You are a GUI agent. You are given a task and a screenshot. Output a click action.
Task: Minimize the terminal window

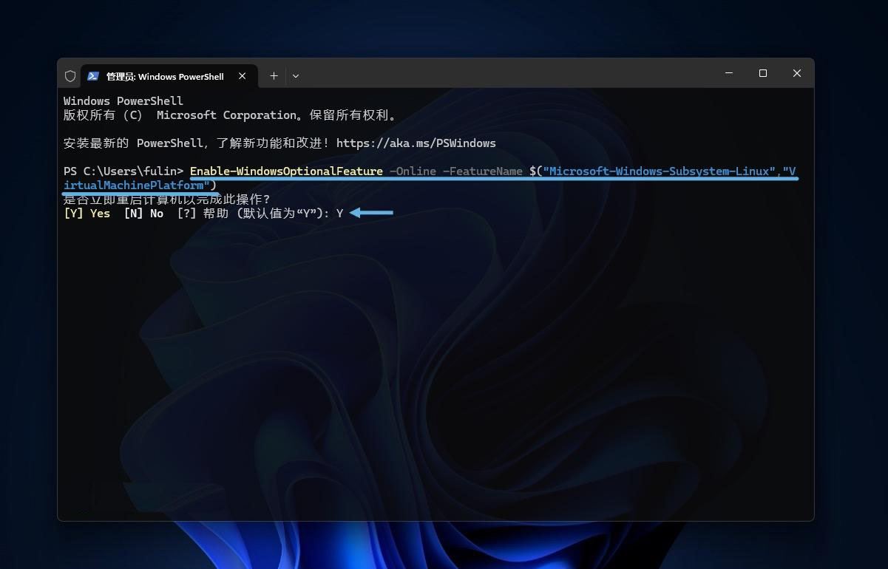[x=729, y=74]
